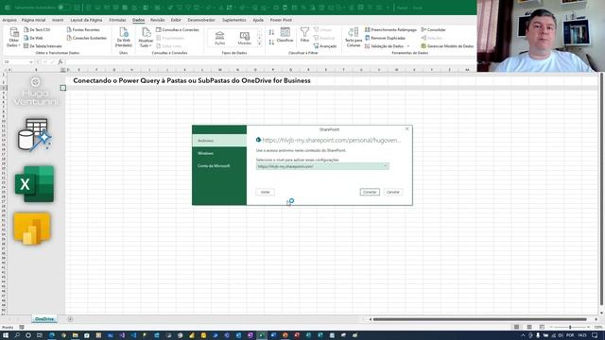Toggle the Filtro funnel button
The height and width of the screenshot is (340, 605).
point(304,35)
